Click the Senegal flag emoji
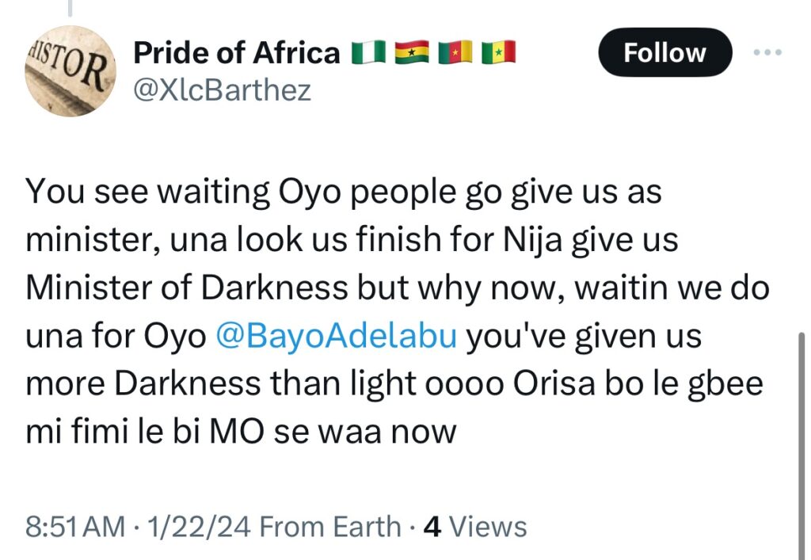Image resolution: width=811 pixels, height=560 pixels. coord(498,53)
